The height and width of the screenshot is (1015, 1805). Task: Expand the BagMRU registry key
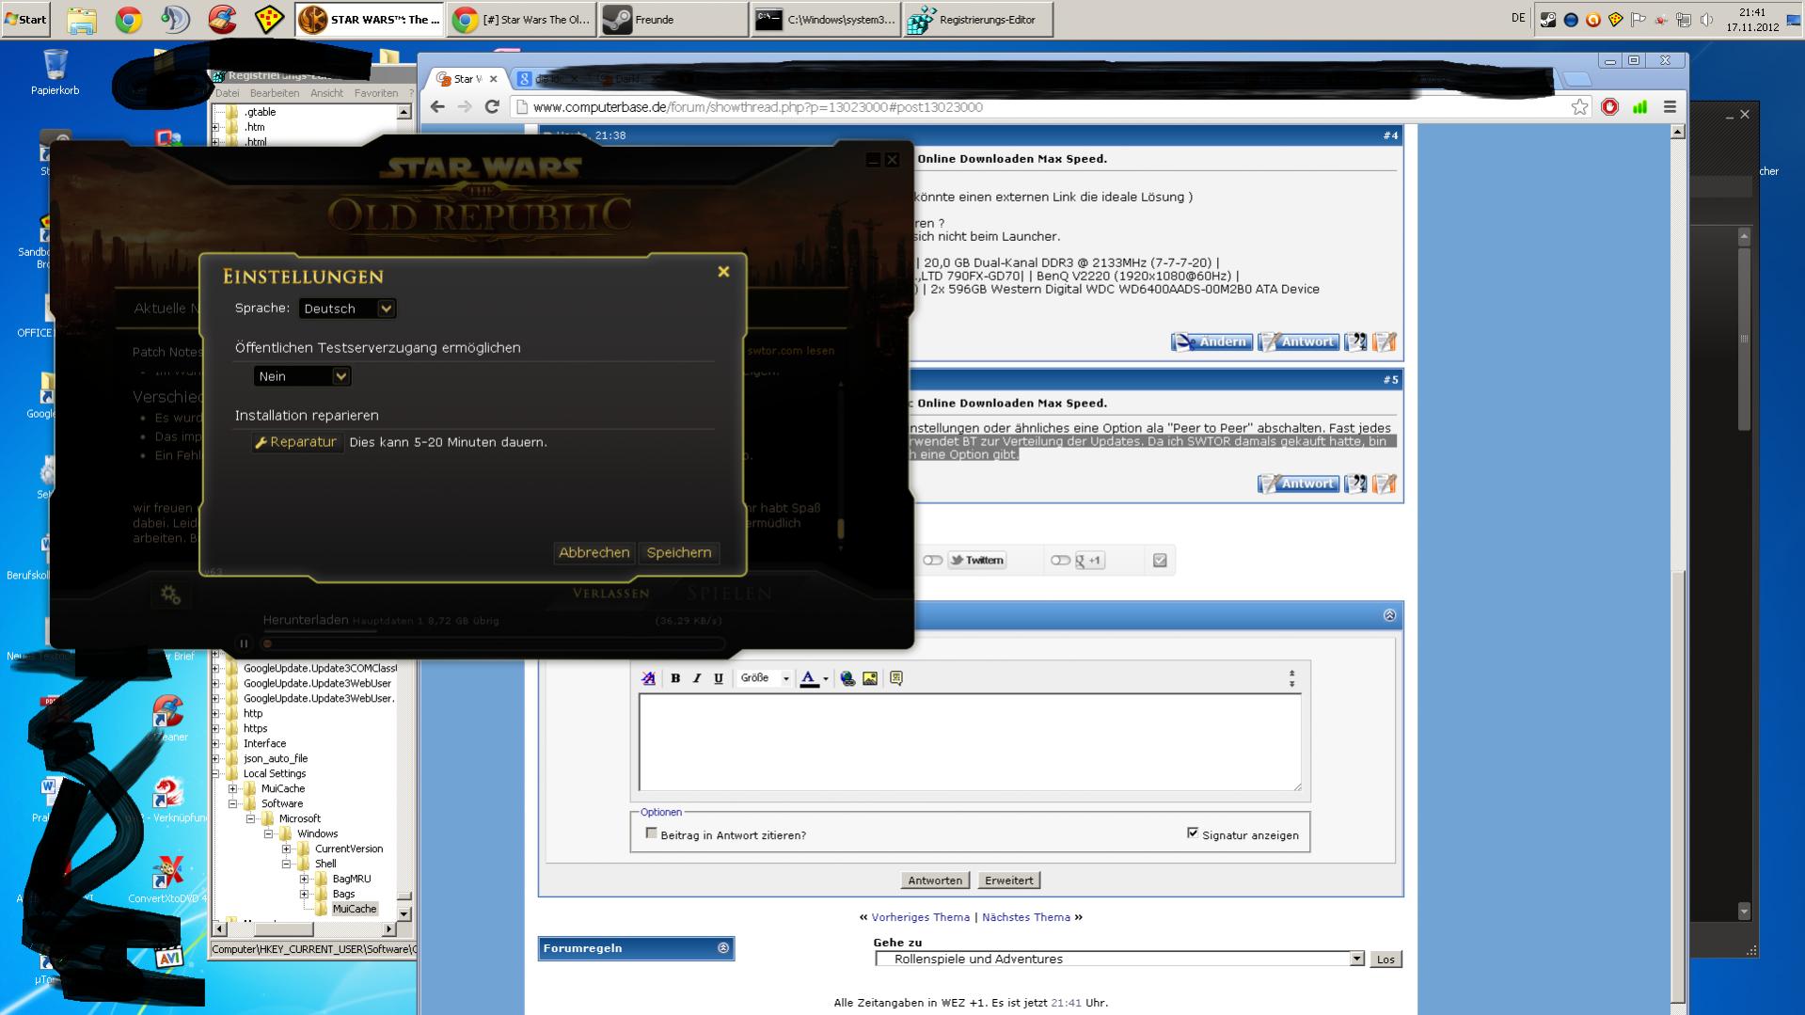click(x=304, y=880)
